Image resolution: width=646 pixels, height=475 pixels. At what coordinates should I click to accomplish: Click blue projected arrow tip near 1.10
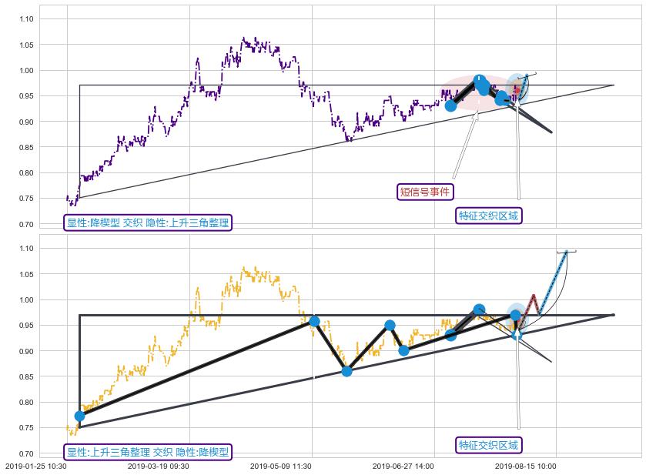pos(566,252)
